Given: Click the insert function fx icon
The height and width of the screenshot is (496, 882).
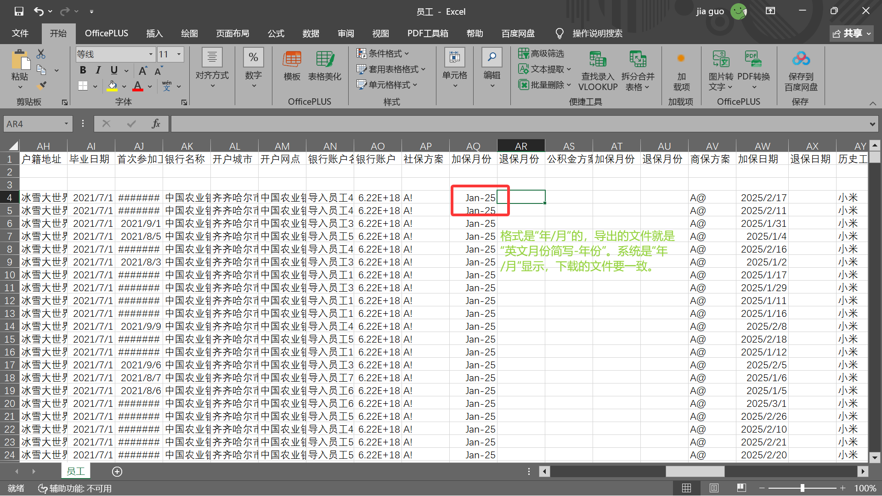Looking at the screenshot, I should pyautogui.click(x=156, y=124).
